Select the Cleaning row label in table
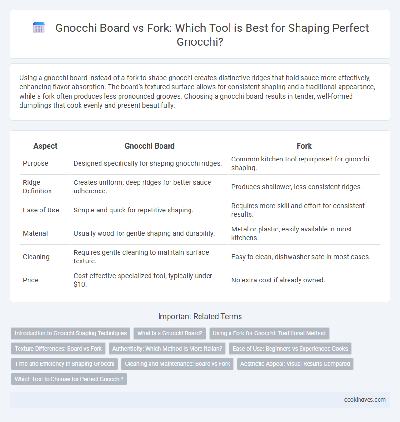 tap(36, 257)
